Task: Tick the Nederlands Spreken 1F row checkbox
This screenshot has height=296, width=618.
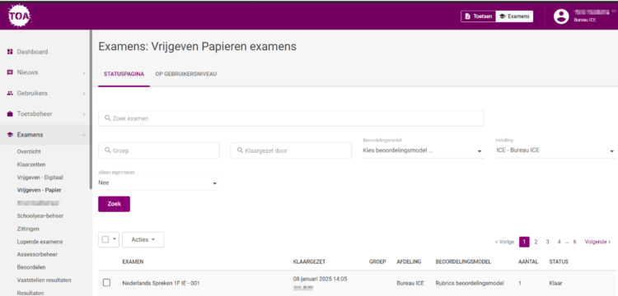Action: [106, 283]
